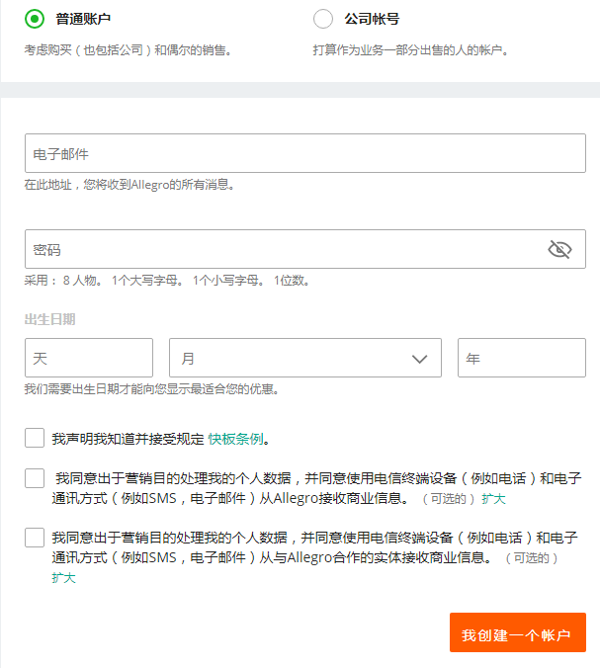Click the chevron arrow in month selector
This screenshot has height=668, width=600.
pyautogui.click(x=419, y=359)
